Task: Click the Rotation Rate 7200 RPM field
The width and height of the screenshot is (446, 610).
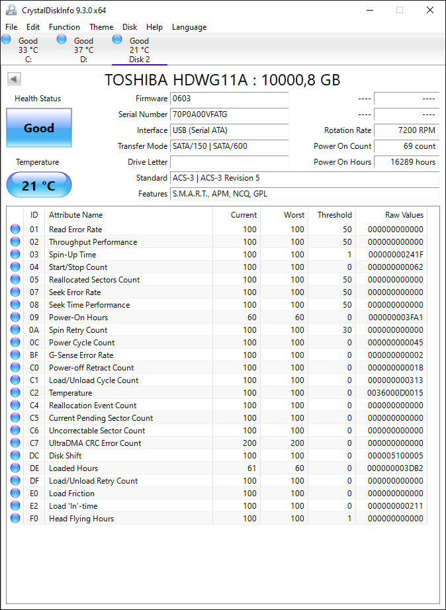Action: coord(407,130)
